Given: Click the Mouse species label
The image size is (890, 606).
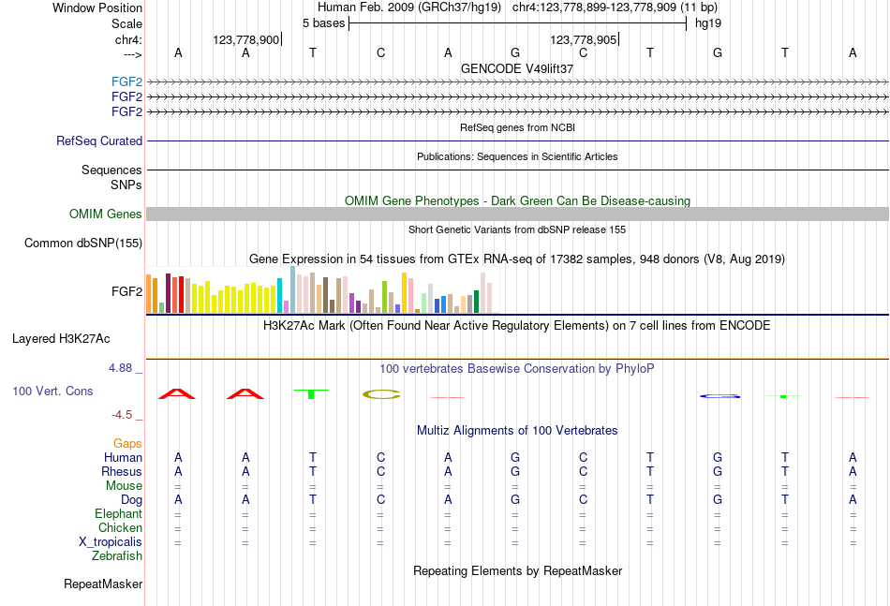Looking at the screenshot, I should pyautogui.click(x=124, y=486).
